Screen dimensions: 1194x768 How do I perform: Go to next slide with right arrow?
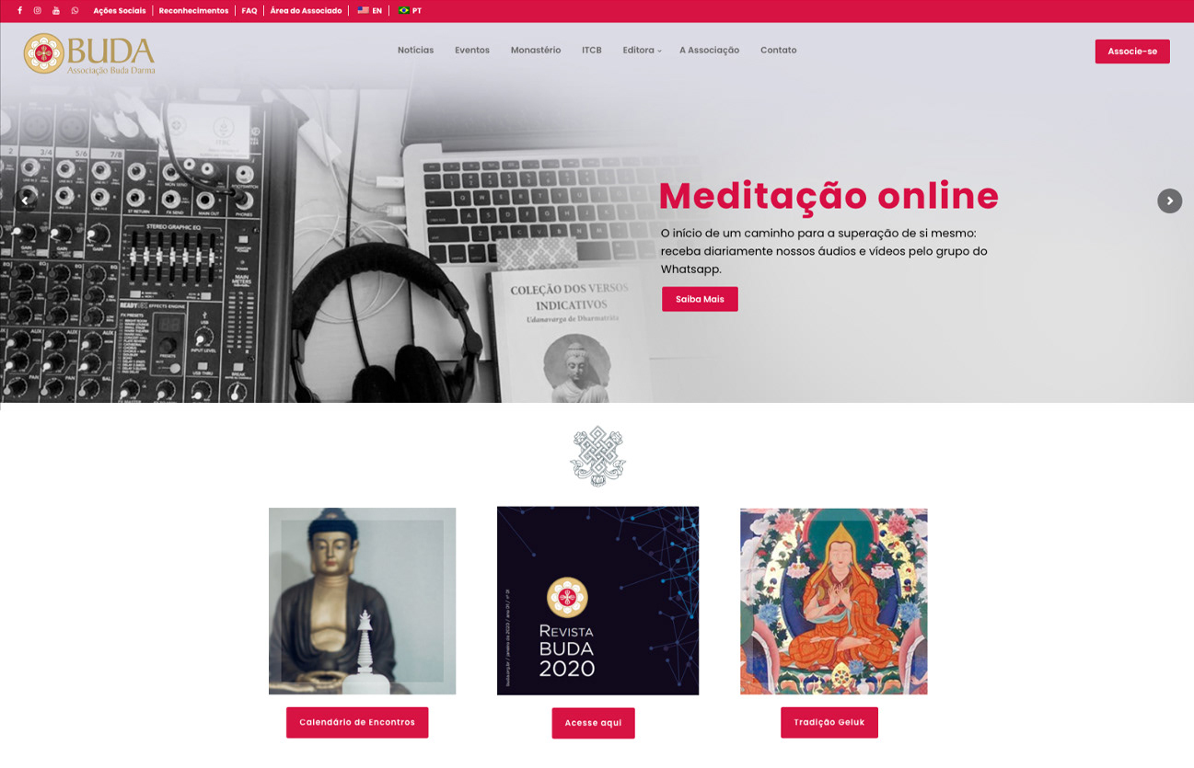pyautogui.click(x=1169, y=201)
